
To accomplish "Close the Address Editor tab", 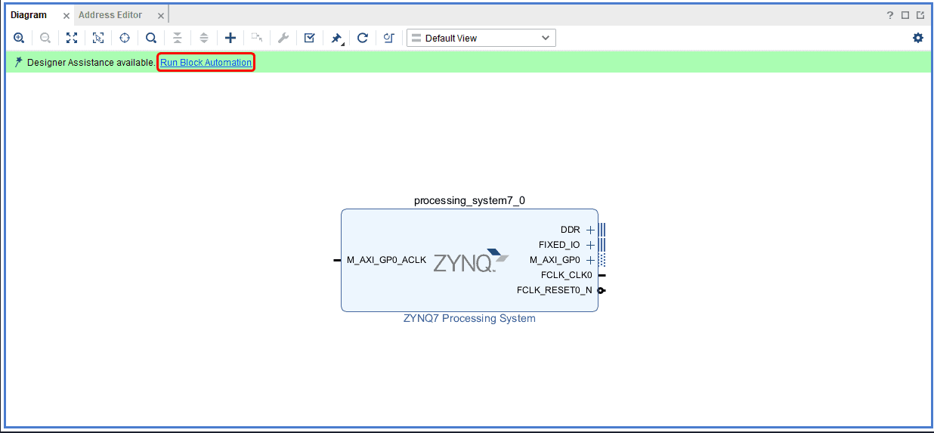I will click(x=161, y=16).
